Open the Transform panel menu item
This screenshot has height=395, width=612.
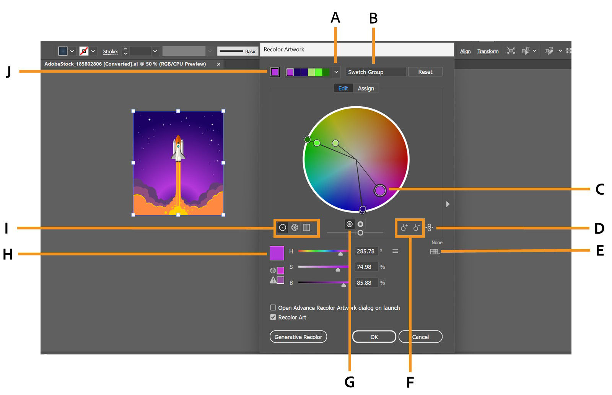click(488, 51)
